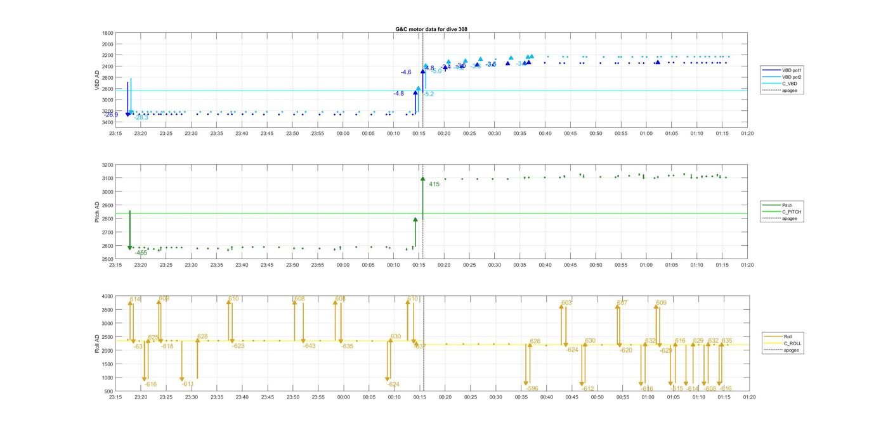Click the "C_PITCH" legend entry
This screenshot has height=439, width=888.
pos(782,212)
